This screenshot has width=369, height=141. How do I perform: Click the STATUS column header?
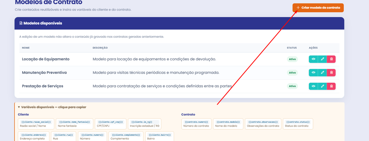tap(292, 48)
